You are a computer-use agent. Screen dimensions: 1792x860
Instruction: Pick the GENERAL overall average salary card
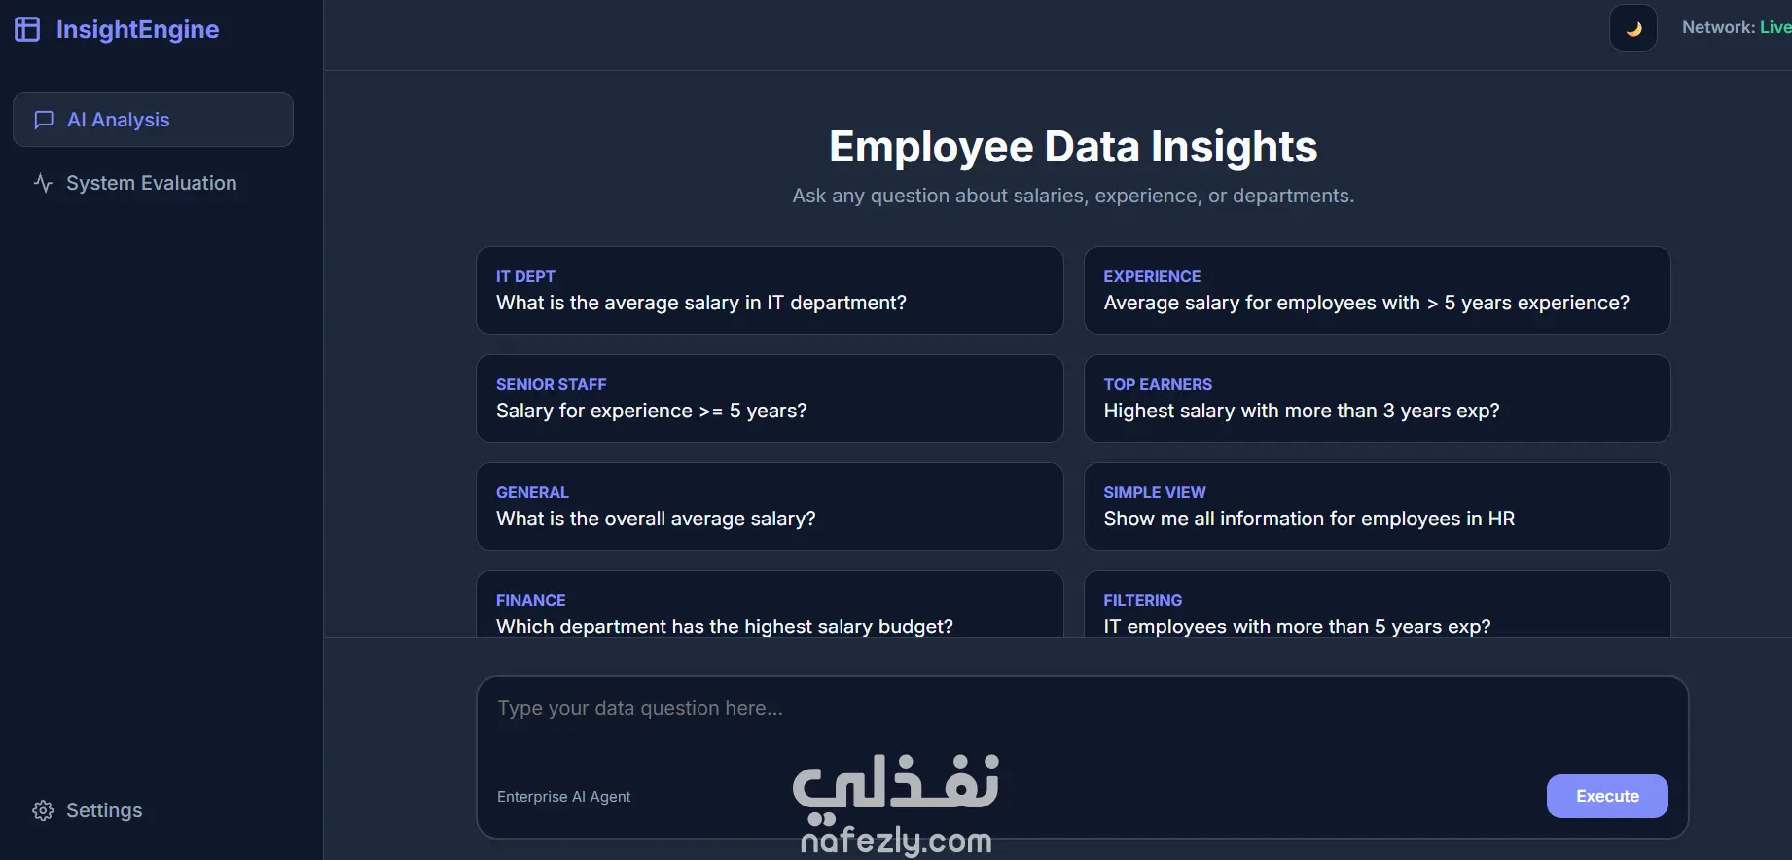coord(769,506)
